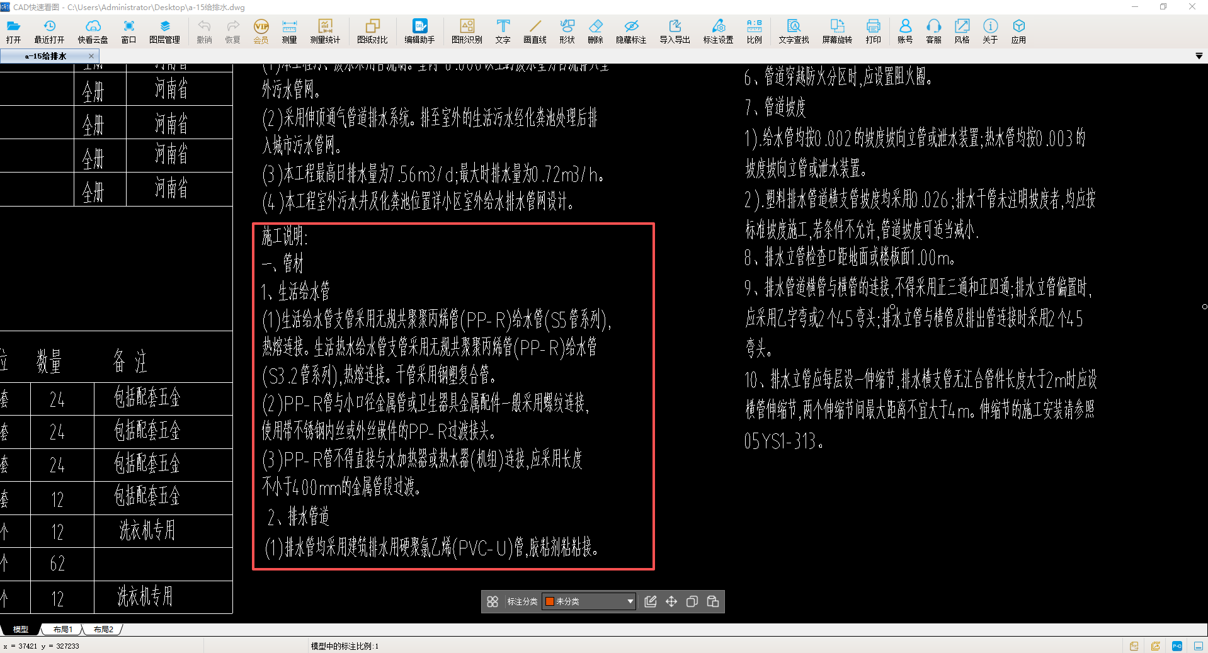Choose the 形状 shape tool
Screen dimensions: 1208x653
[567, 31]
